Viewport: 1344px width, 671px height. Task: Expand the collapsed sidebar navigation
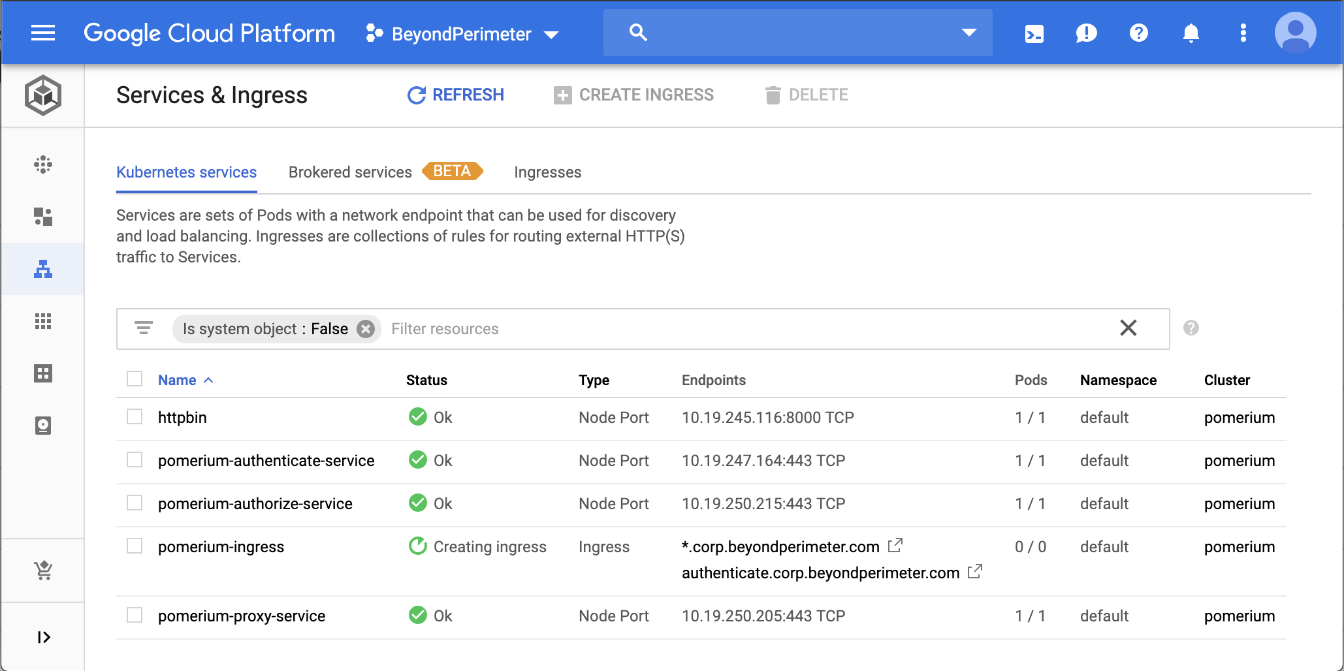(43, 637)
